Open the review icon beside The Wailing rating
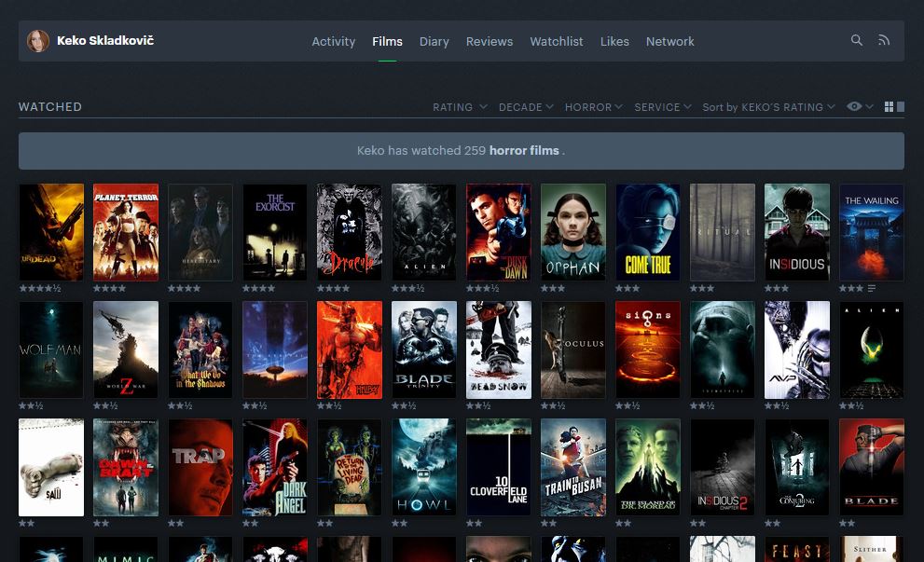Screen dimensions: 924x562 [x=872, y=288]
